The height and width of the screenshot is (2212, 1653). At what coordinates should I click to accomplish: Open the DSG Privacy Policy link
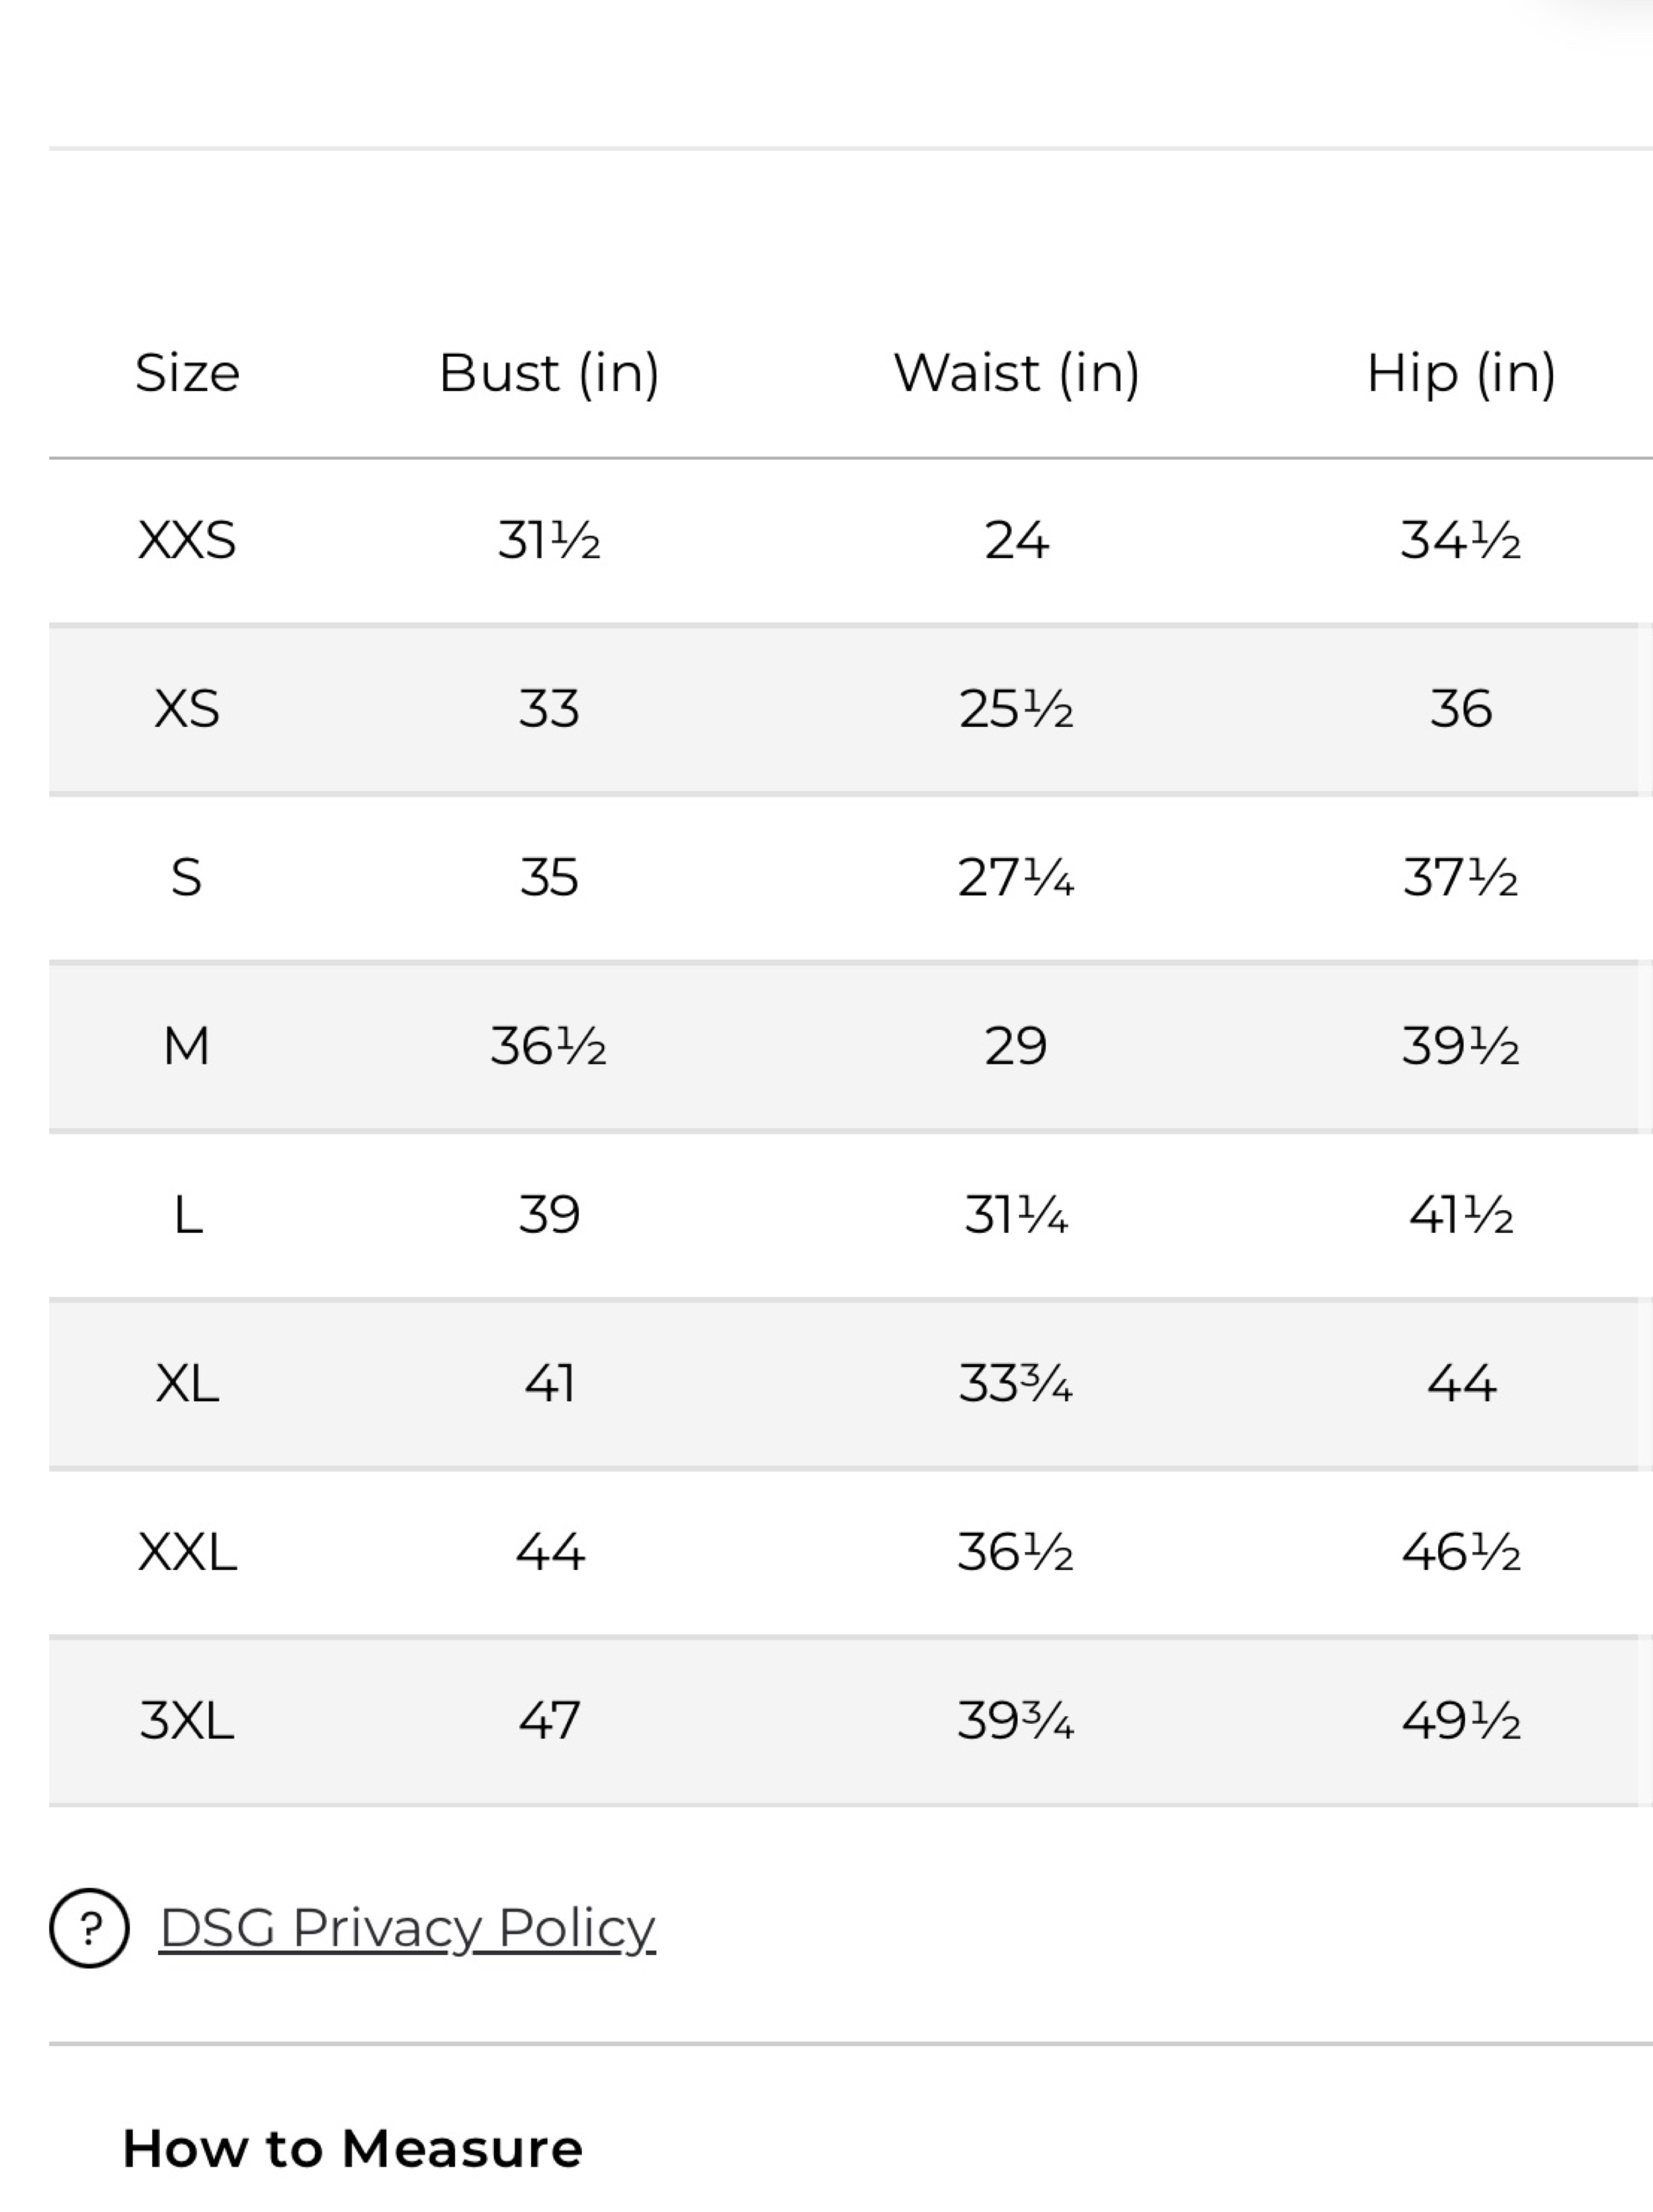click(x=407, y=1928)
